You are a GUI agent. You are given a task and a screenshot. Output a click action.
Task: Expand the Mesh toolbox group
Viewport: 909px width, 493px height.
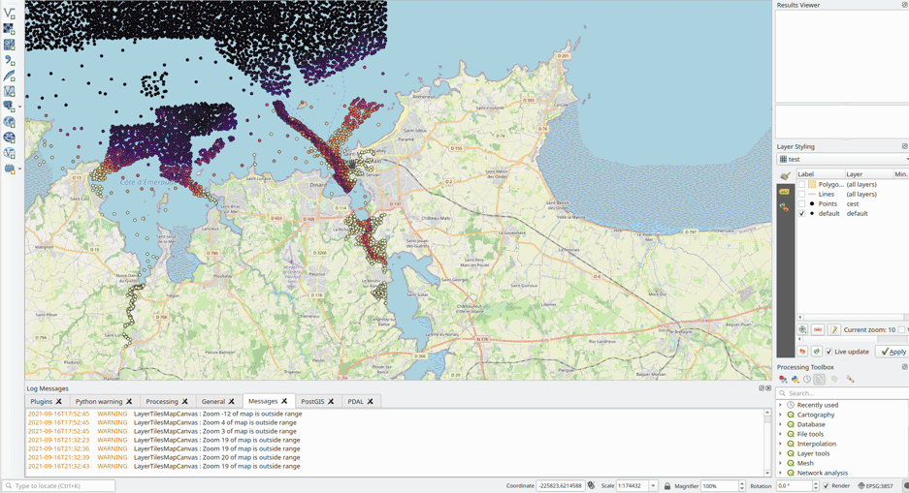coord(780,463)
